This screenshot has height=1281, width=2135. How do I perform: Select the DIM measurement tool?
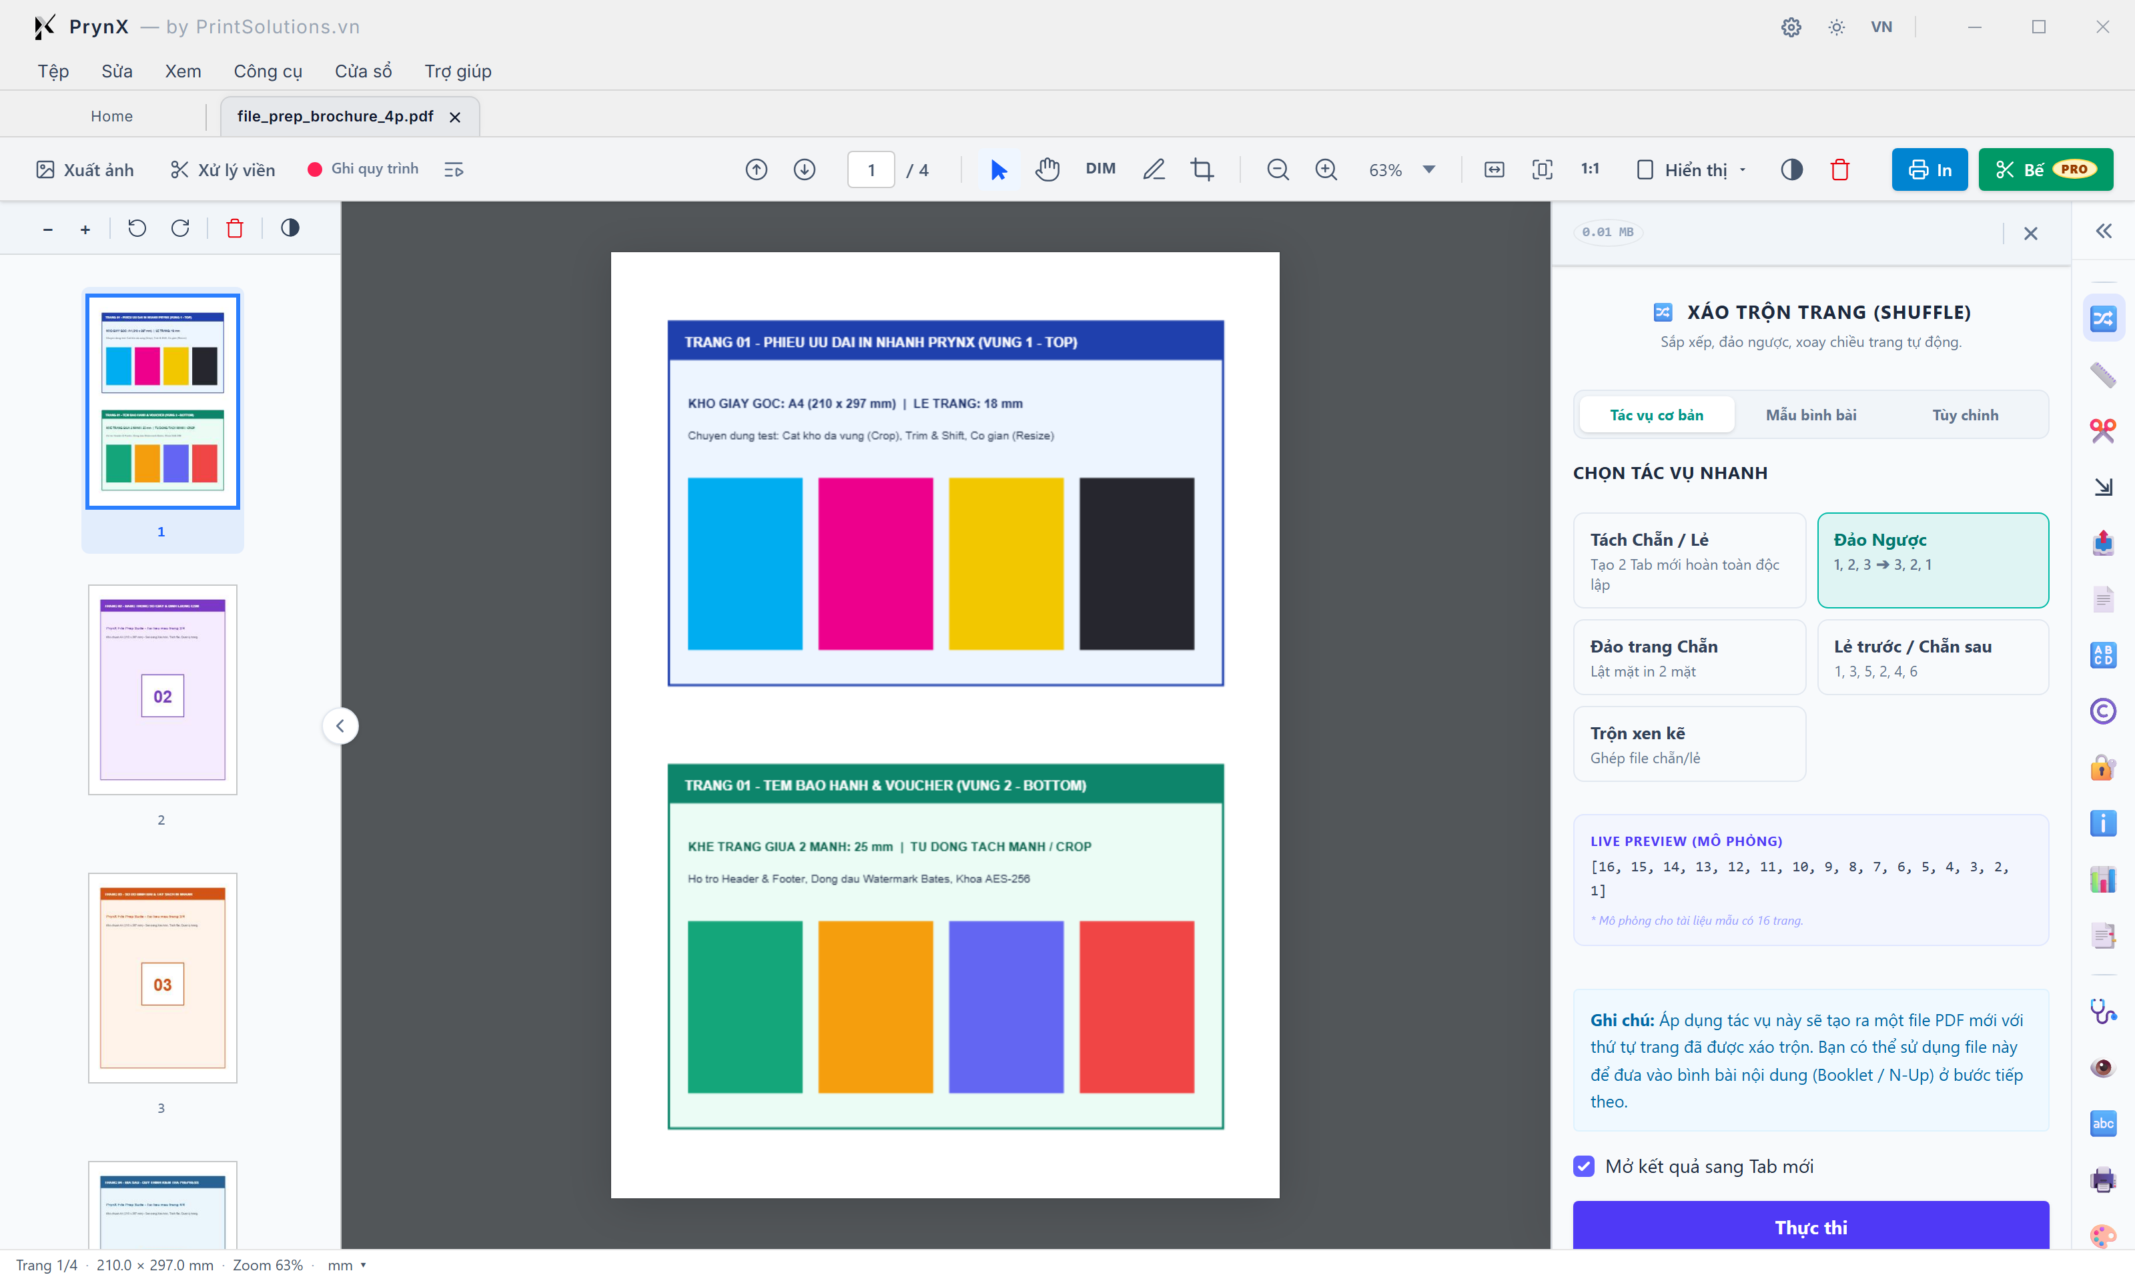pos(1100,169)
